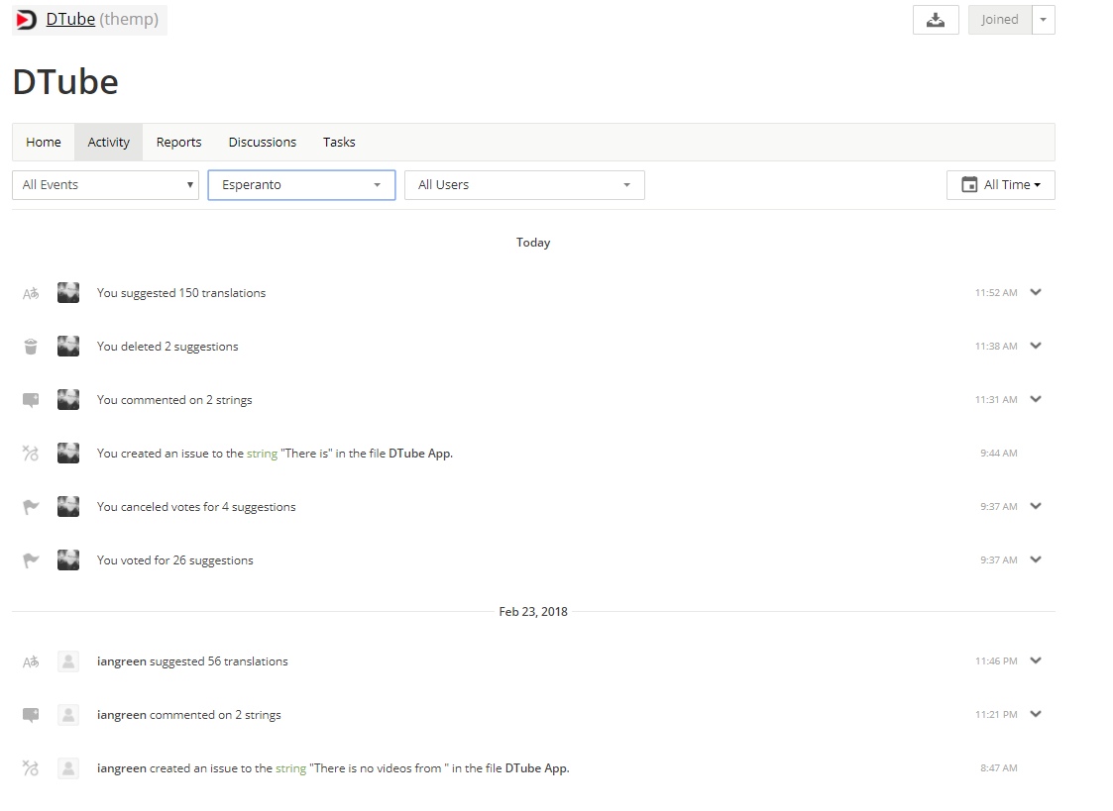Click the '9:44 AM' timestamp
Screen dimensions: 1113x811
coord(999,453)
